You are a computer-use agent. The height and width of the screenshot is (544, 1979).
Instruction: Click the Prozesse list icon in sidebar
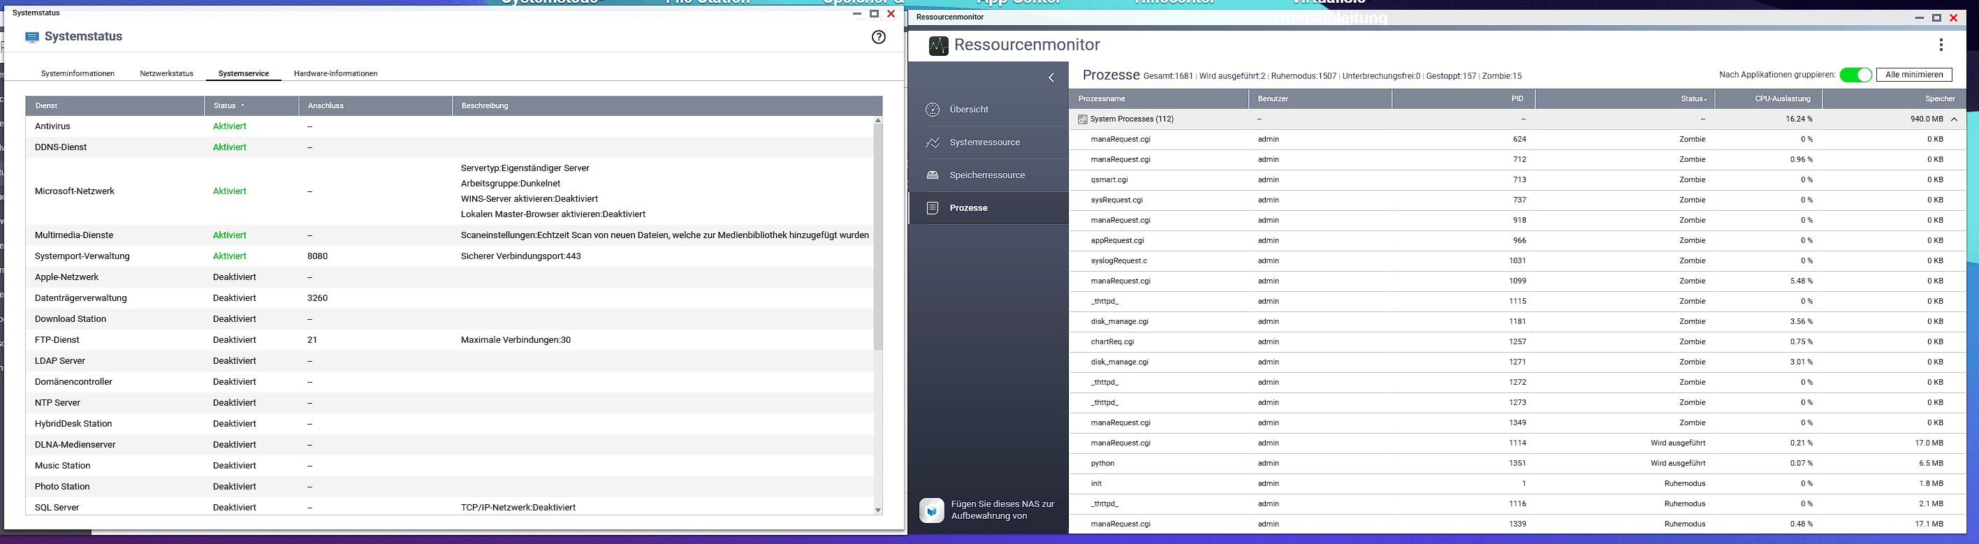tap(933, 208)
